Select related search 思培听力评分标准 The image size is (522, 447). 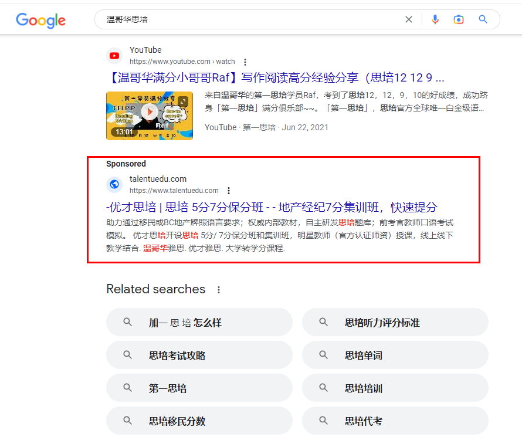[395, 323]
